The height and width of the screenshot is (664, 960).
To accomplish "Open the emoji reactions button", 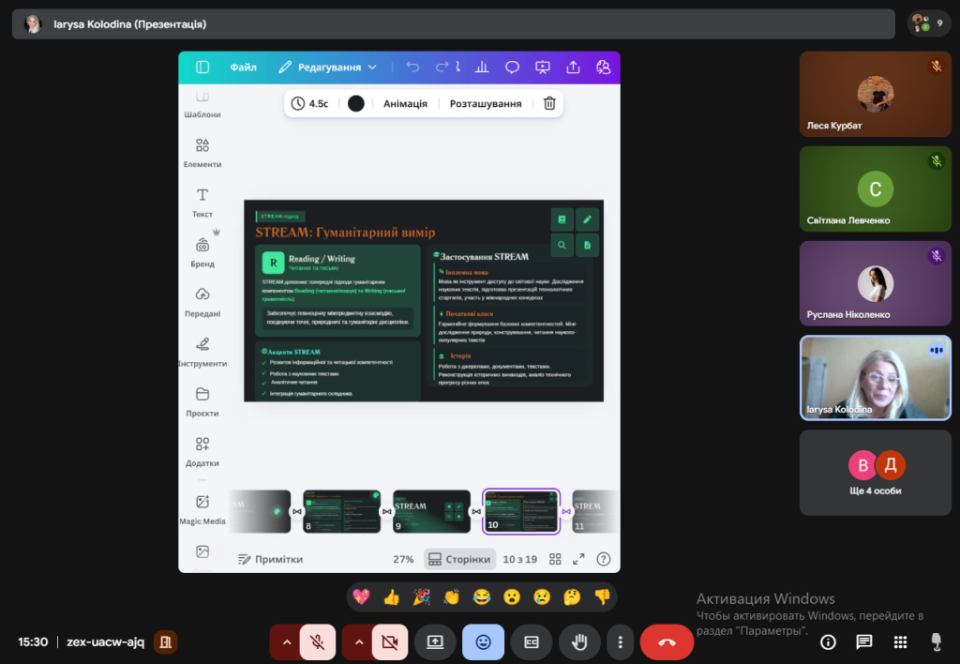I will (x=483, y=642).
